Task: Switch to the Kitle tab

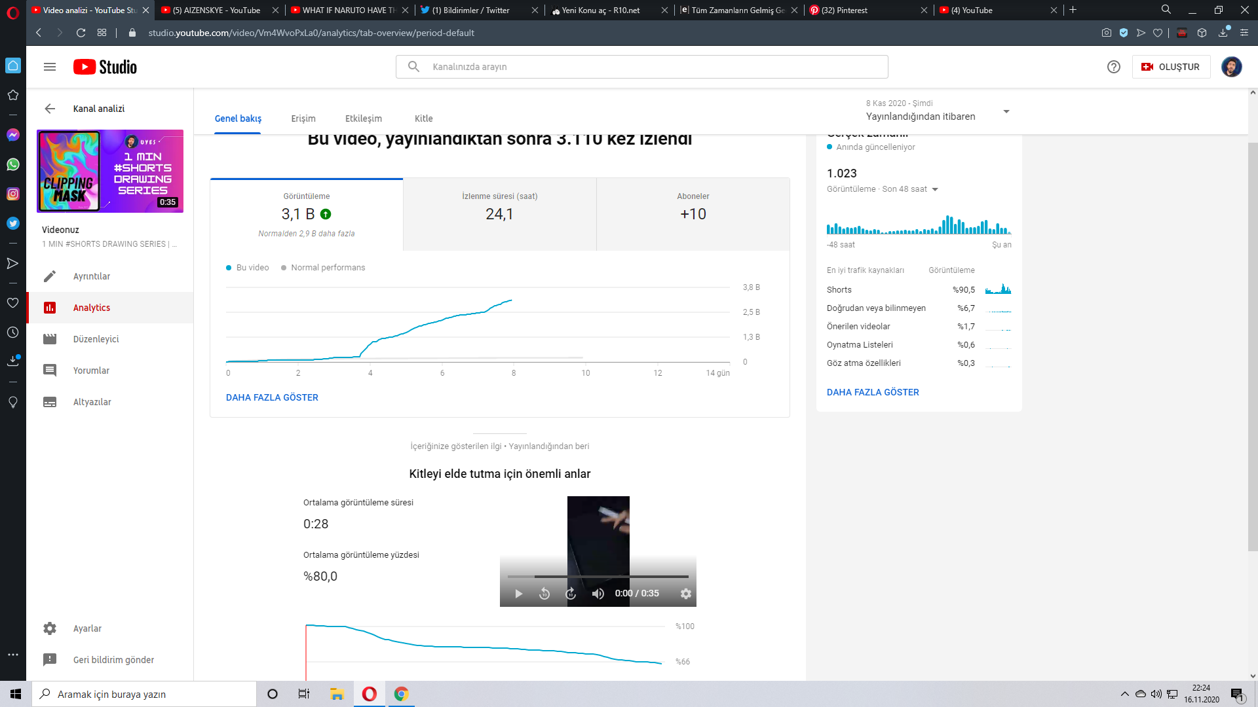Action: [424, 118]
